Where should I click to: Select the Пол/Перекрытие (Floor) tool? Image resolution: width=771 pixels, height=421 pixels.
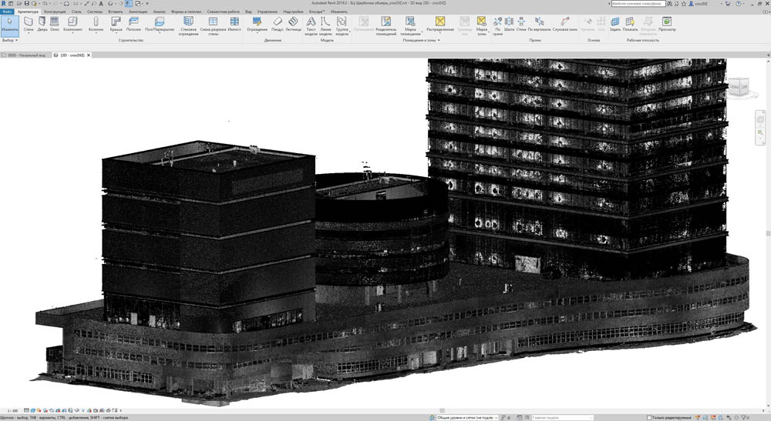pyautogui.click(x=160, y=24)
